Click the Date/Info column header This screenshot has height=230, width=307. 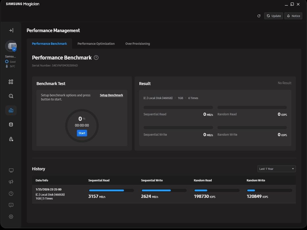(x=42, y=180)
